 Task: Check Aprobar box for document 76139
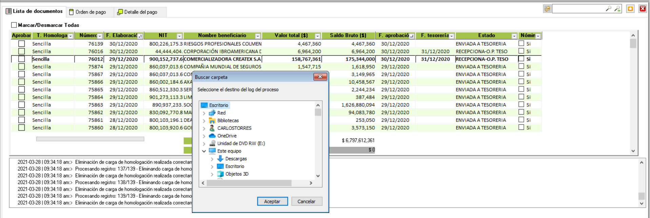point(21,44)
